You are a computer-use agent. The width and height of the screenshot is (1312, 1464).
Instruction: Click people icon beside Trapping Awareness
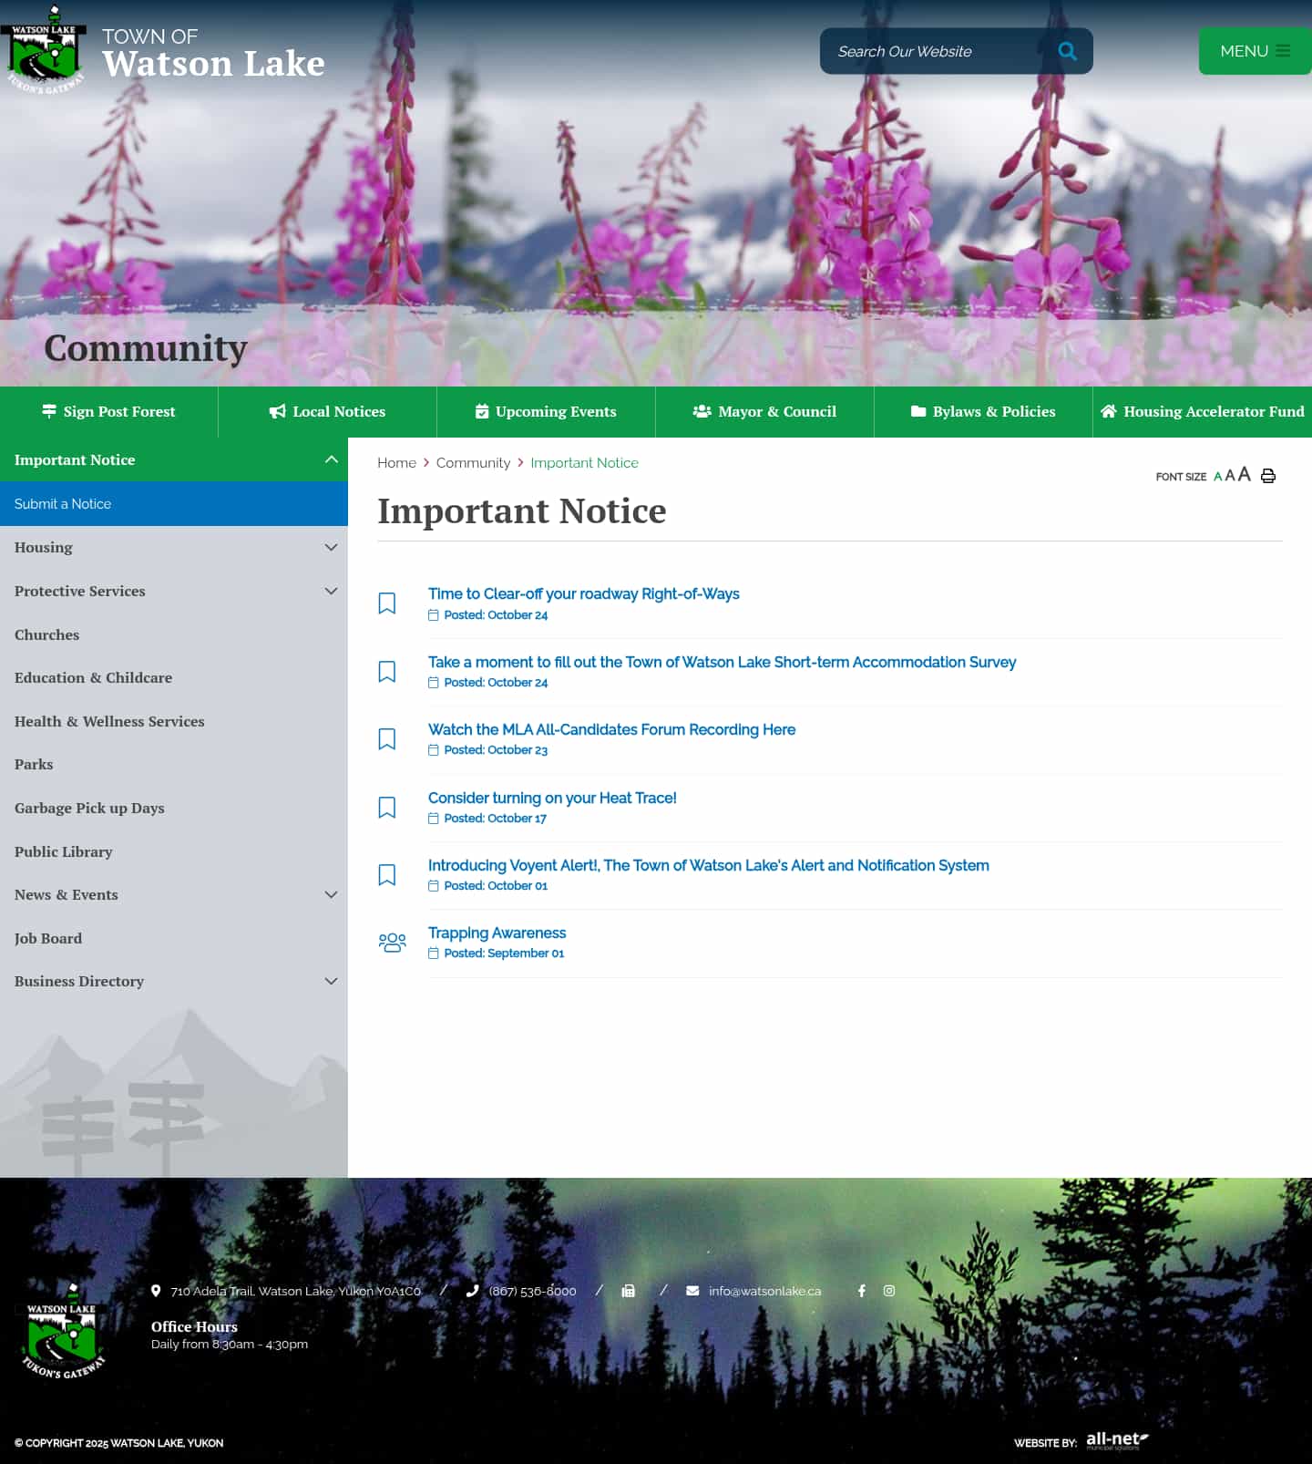(x=392, y=943)
